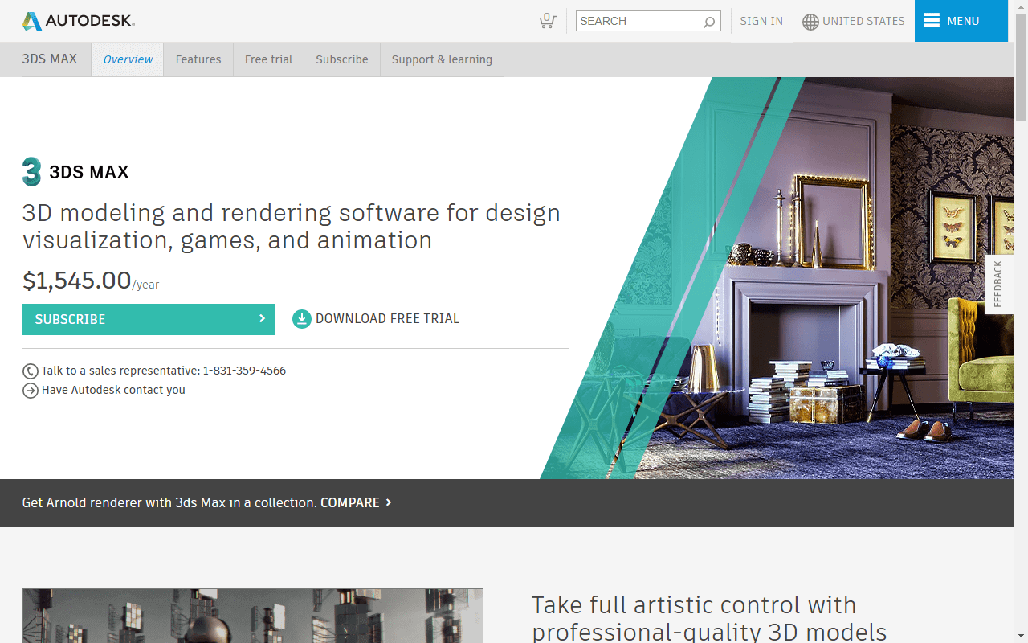Click the sales phone number 1-831-359-4566
This screenshot has width=1028, height=643.
(x=244, y=371)
